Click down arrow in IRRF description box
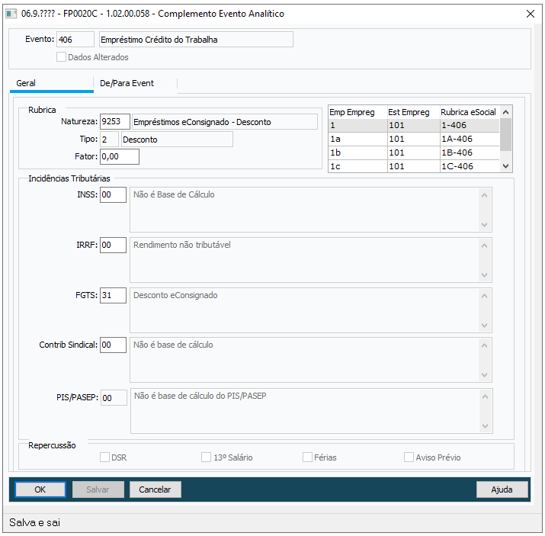The height and width of the screenshot is (536, 545). click(485, 275)
